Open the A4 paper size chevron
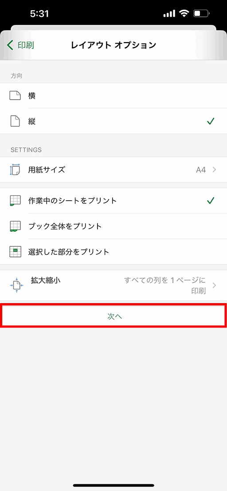Viewport: 227px width, 491px height. coord(215,170)
